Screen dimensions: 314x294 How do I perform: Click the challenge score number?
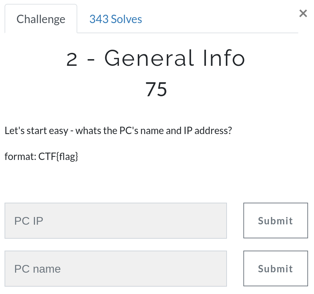click(156, 89)
